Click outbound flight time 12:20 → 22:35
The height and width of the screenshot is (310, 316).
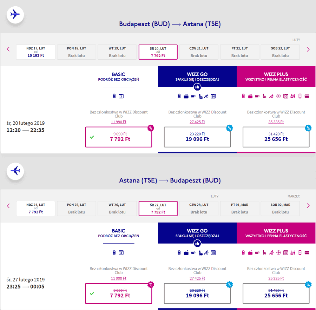tap(25, 130)
